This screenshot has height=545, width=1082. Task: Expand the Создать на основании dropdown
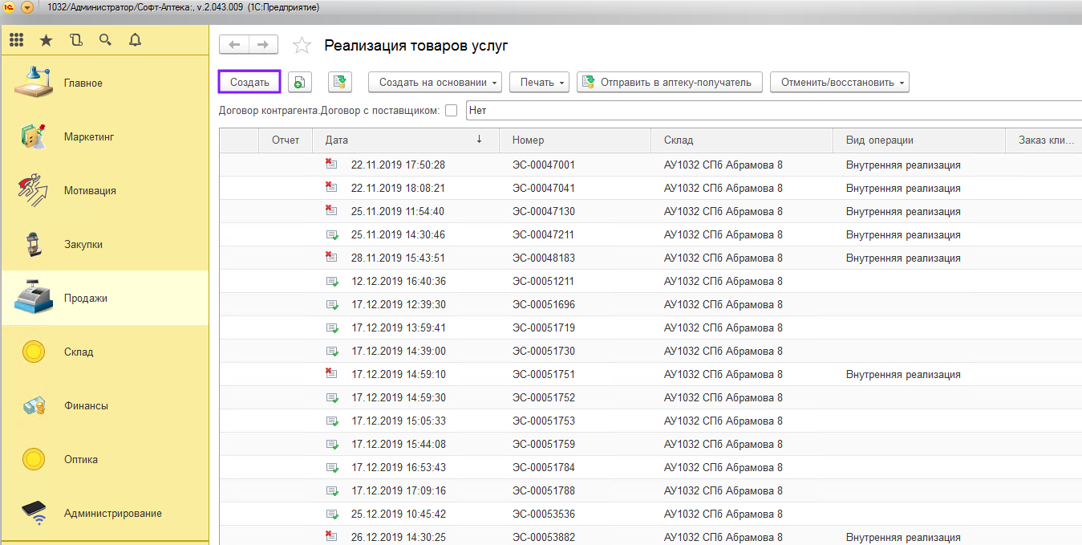(435, 82)
